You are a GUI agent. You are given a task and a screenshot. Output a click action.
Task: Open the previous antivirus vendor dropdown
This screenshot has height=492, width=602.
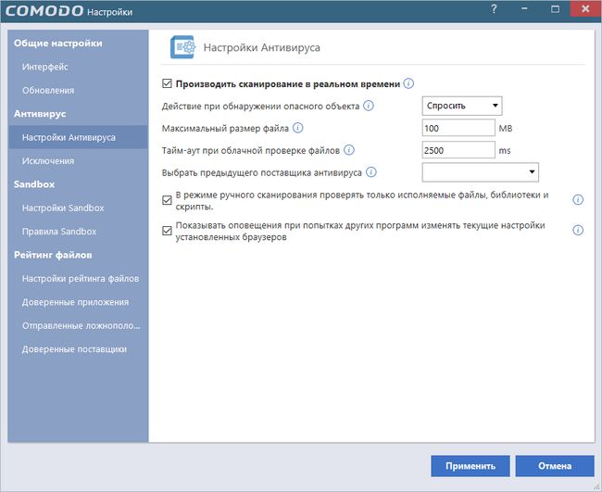pyautogui.click(x=481, y=172)
